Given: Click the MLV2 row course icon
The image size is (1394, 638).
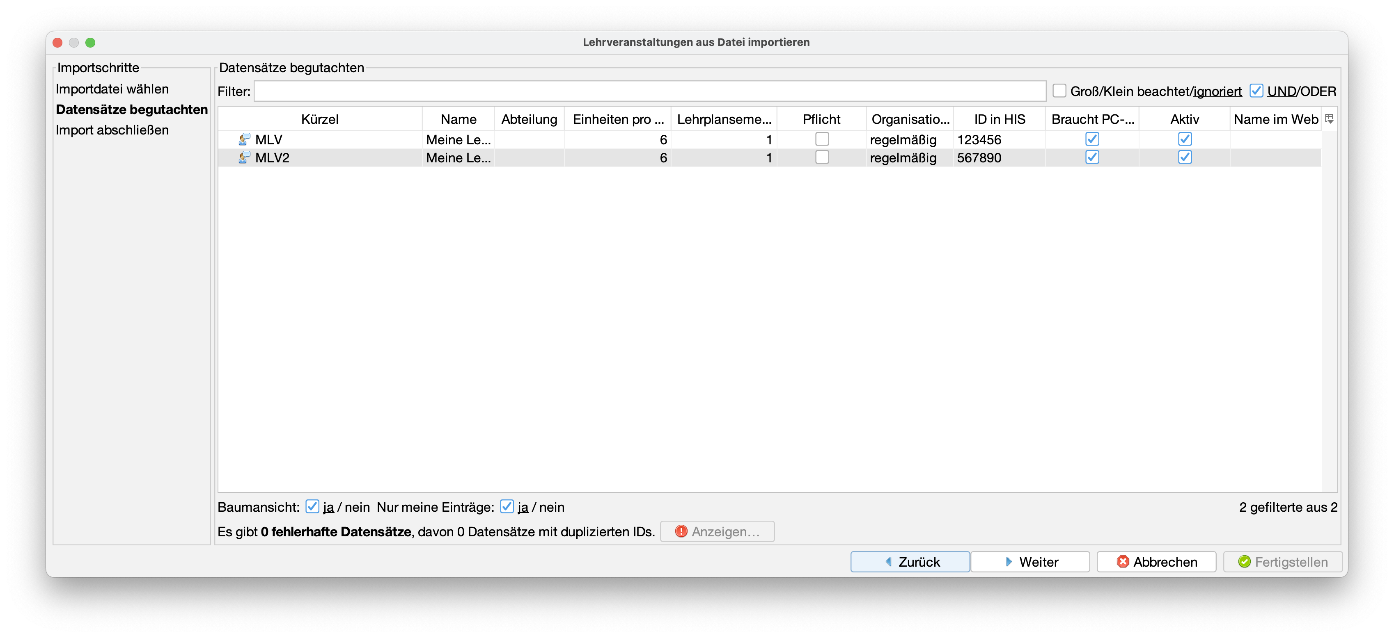Looking at the screenshot, I should 244,157.
